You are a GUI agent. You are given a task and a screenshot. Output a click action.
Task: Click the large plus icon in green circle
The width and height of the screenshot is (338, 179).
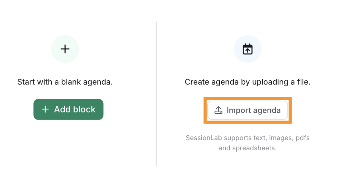tap(65, 49)
